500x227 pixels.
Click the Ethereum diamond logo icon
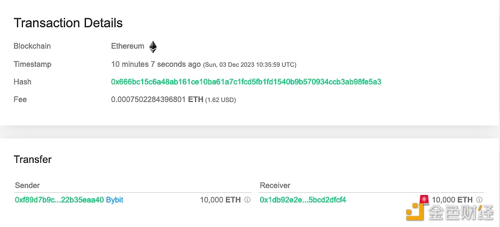[153, 47]
